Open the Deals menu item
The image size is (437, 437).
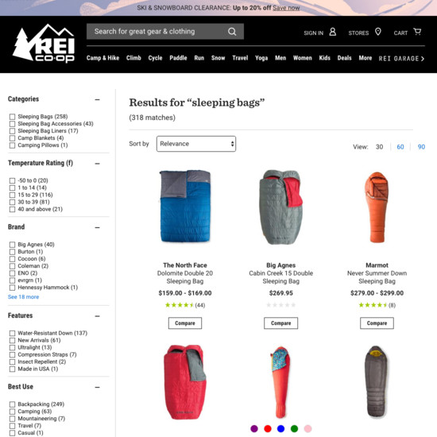pyautogui.click(x=345, y=58)
